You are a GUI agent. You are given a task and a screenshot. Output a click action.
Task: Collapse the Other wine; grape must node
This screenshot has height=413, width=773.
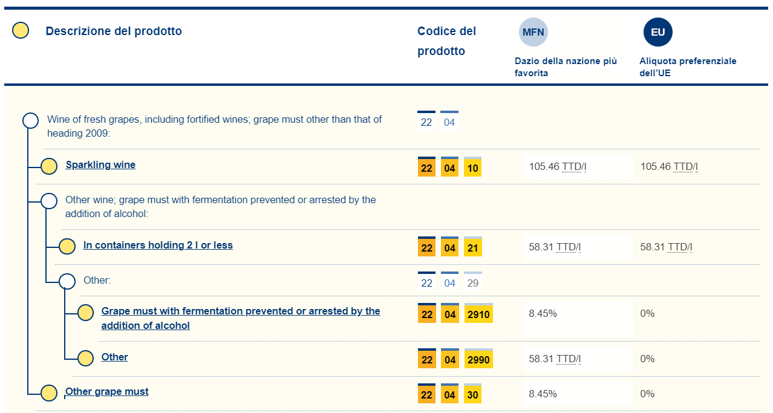pyautogui.click(x=49, y=201)
